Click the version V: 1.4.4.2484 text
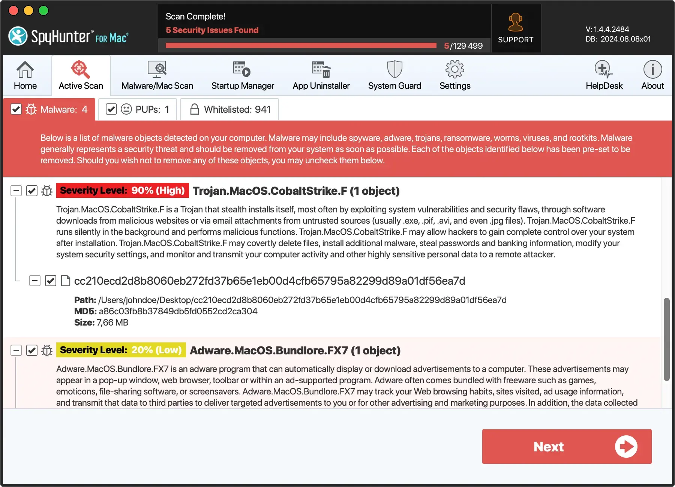675x487 pixels. click(x=607, y=29)
